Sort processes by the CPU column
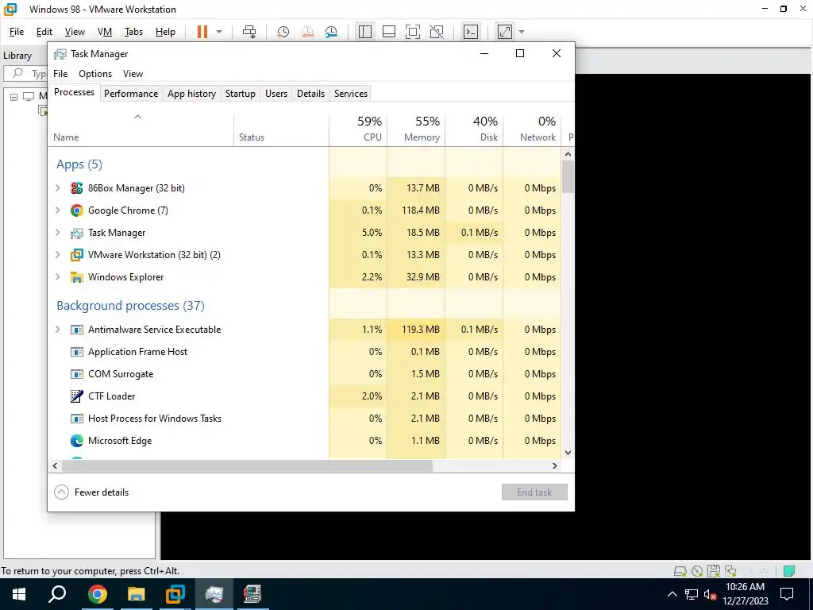The width and height of the screenshot is (813, 610). point(358,128)
